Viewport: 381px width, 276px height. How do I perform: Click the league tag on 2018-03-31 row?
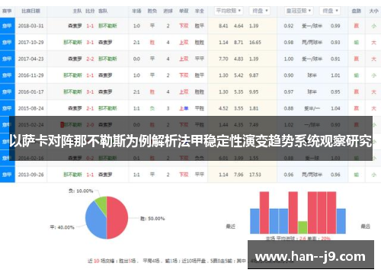8,26
